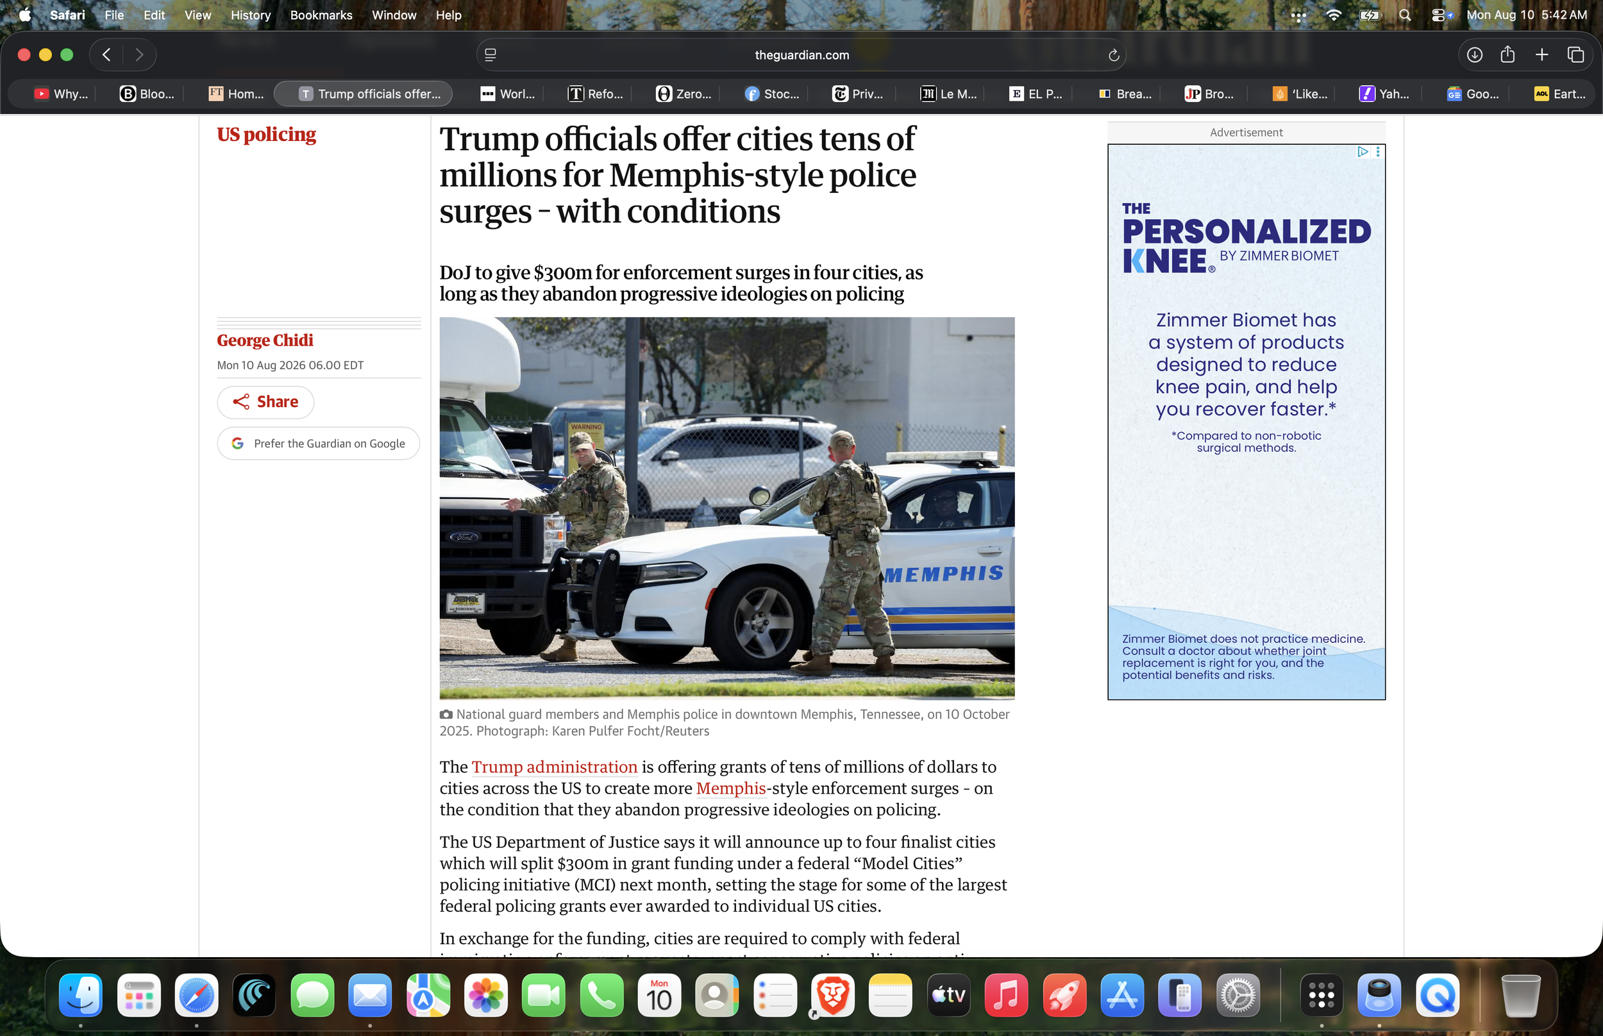Click the theguardian.com address bar
This screenshot has width=1603, height=1036.
(801, 55)
